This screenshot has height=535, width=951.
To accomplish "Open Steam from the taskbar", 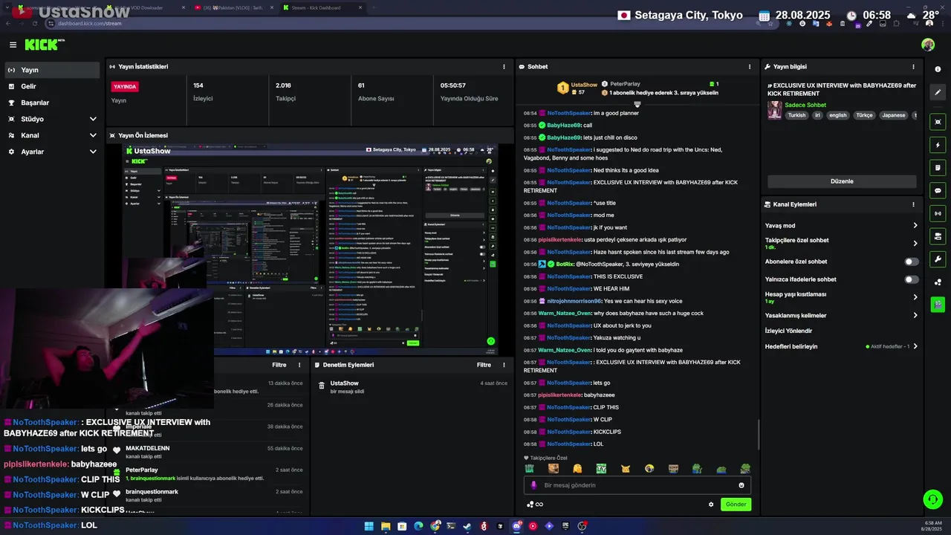I will tap(467, 526).
